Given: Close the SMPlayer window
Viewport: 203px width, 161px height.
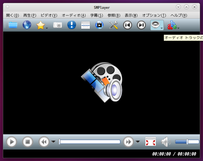Looking at the screenshot, I should [194, 7].
